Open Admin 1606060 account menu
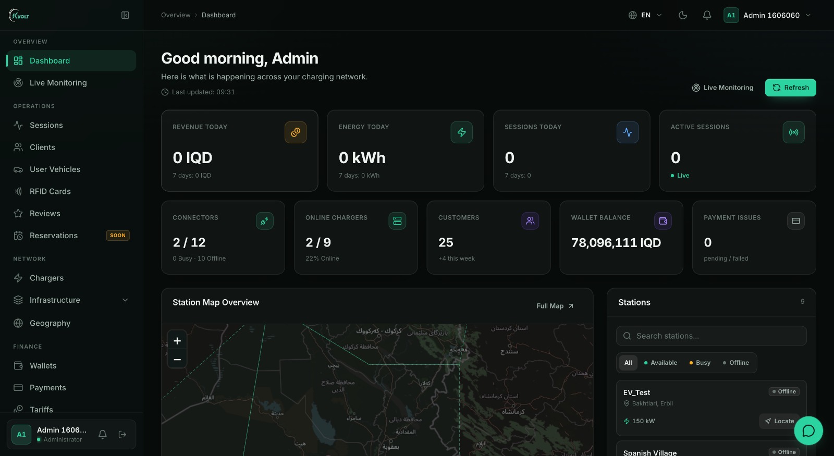The image size is (834, 456). click(x=767, y=15)
